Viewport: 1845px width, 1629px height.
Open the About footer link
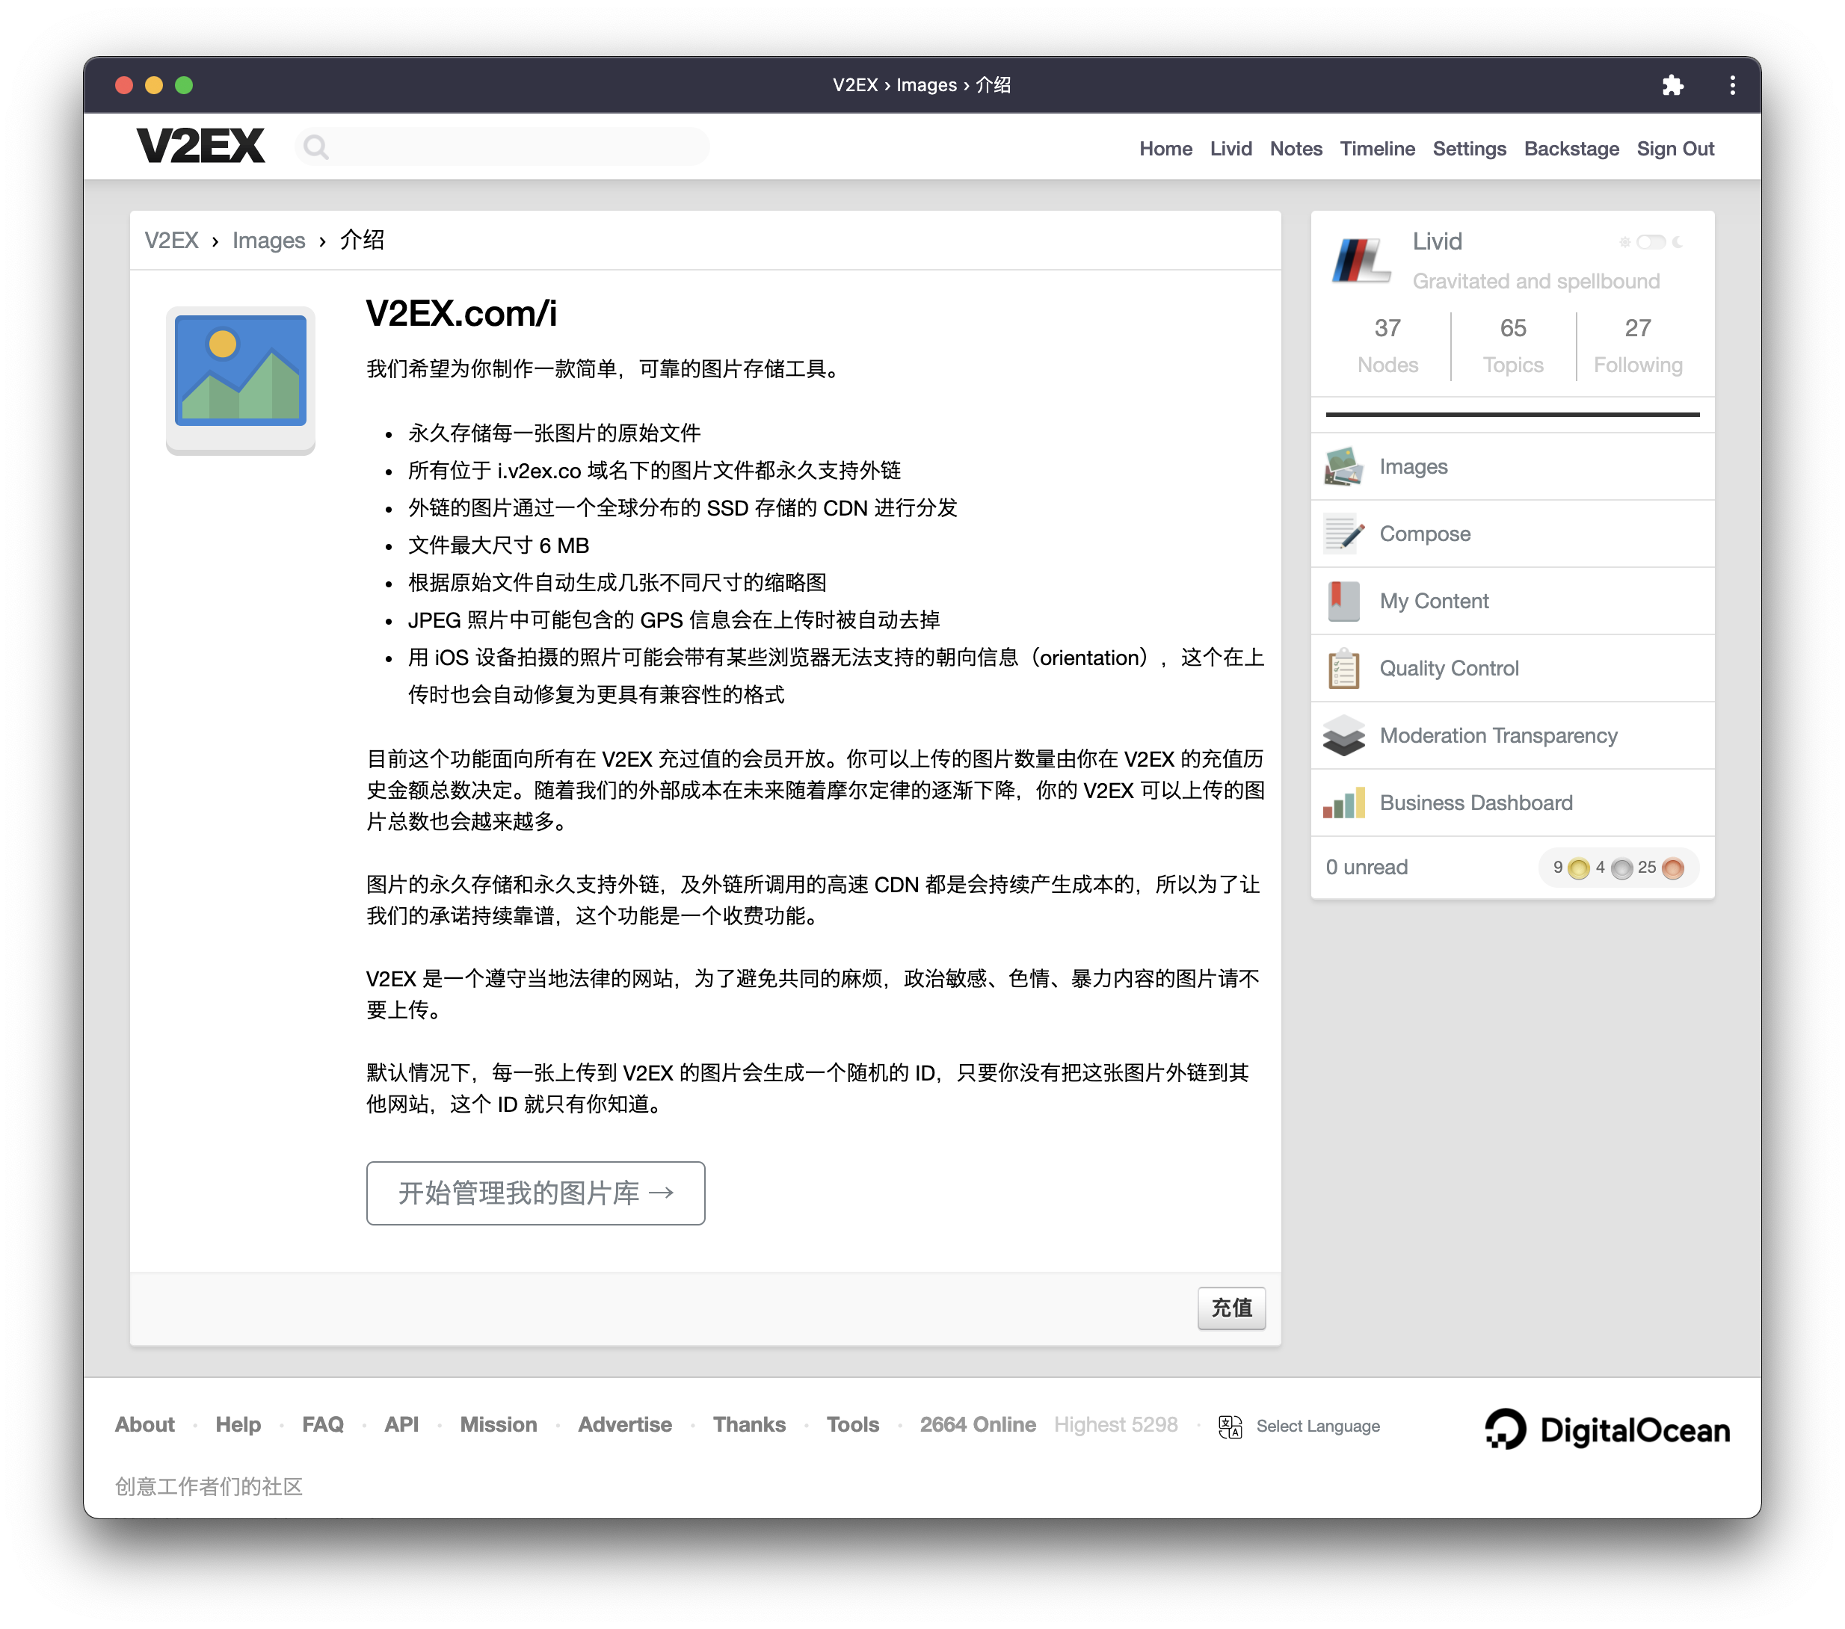tap(144, 1425)
